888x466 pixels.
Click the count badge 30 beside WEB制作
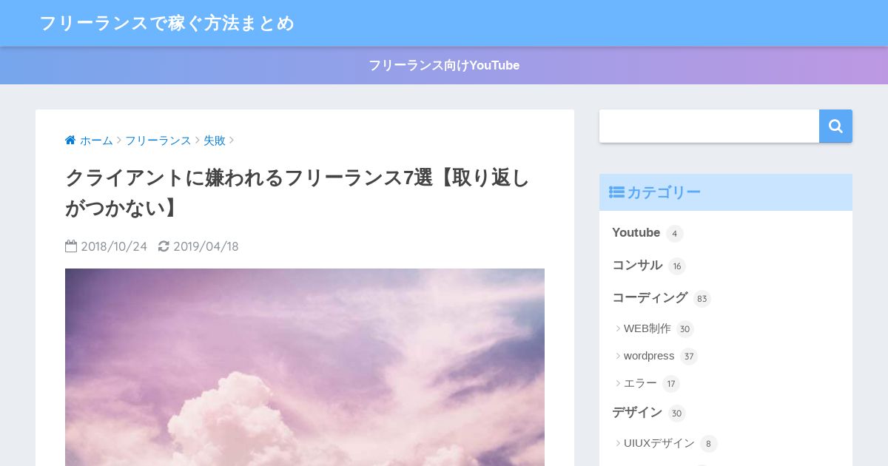[685, 329]
